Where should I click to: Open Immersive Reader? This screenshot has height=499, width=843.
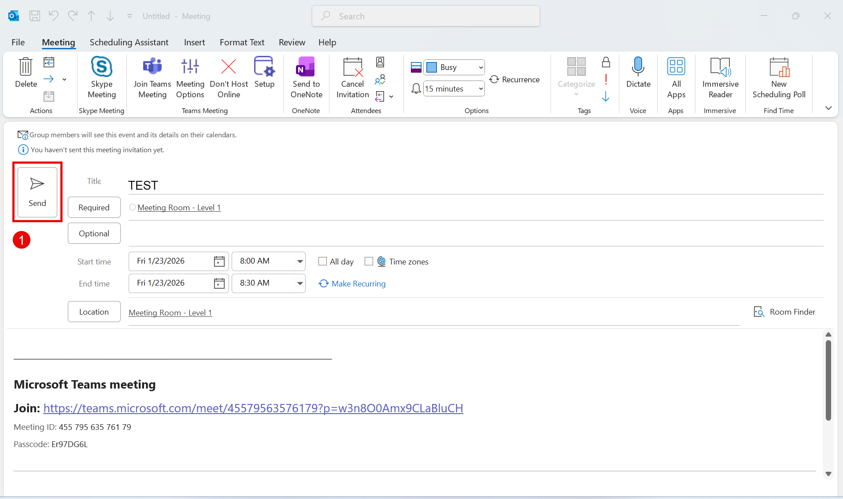720,67
